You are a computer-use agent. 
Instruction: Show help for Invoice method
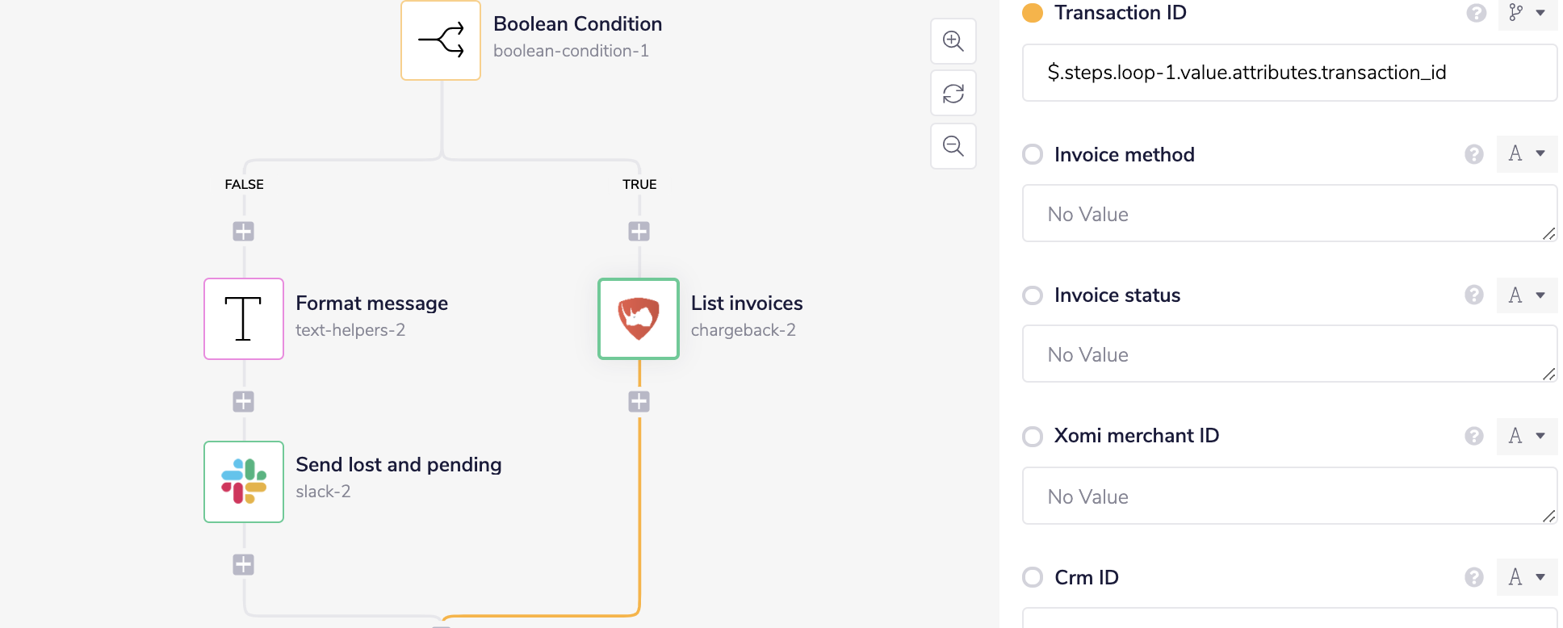click(1474, 154)
